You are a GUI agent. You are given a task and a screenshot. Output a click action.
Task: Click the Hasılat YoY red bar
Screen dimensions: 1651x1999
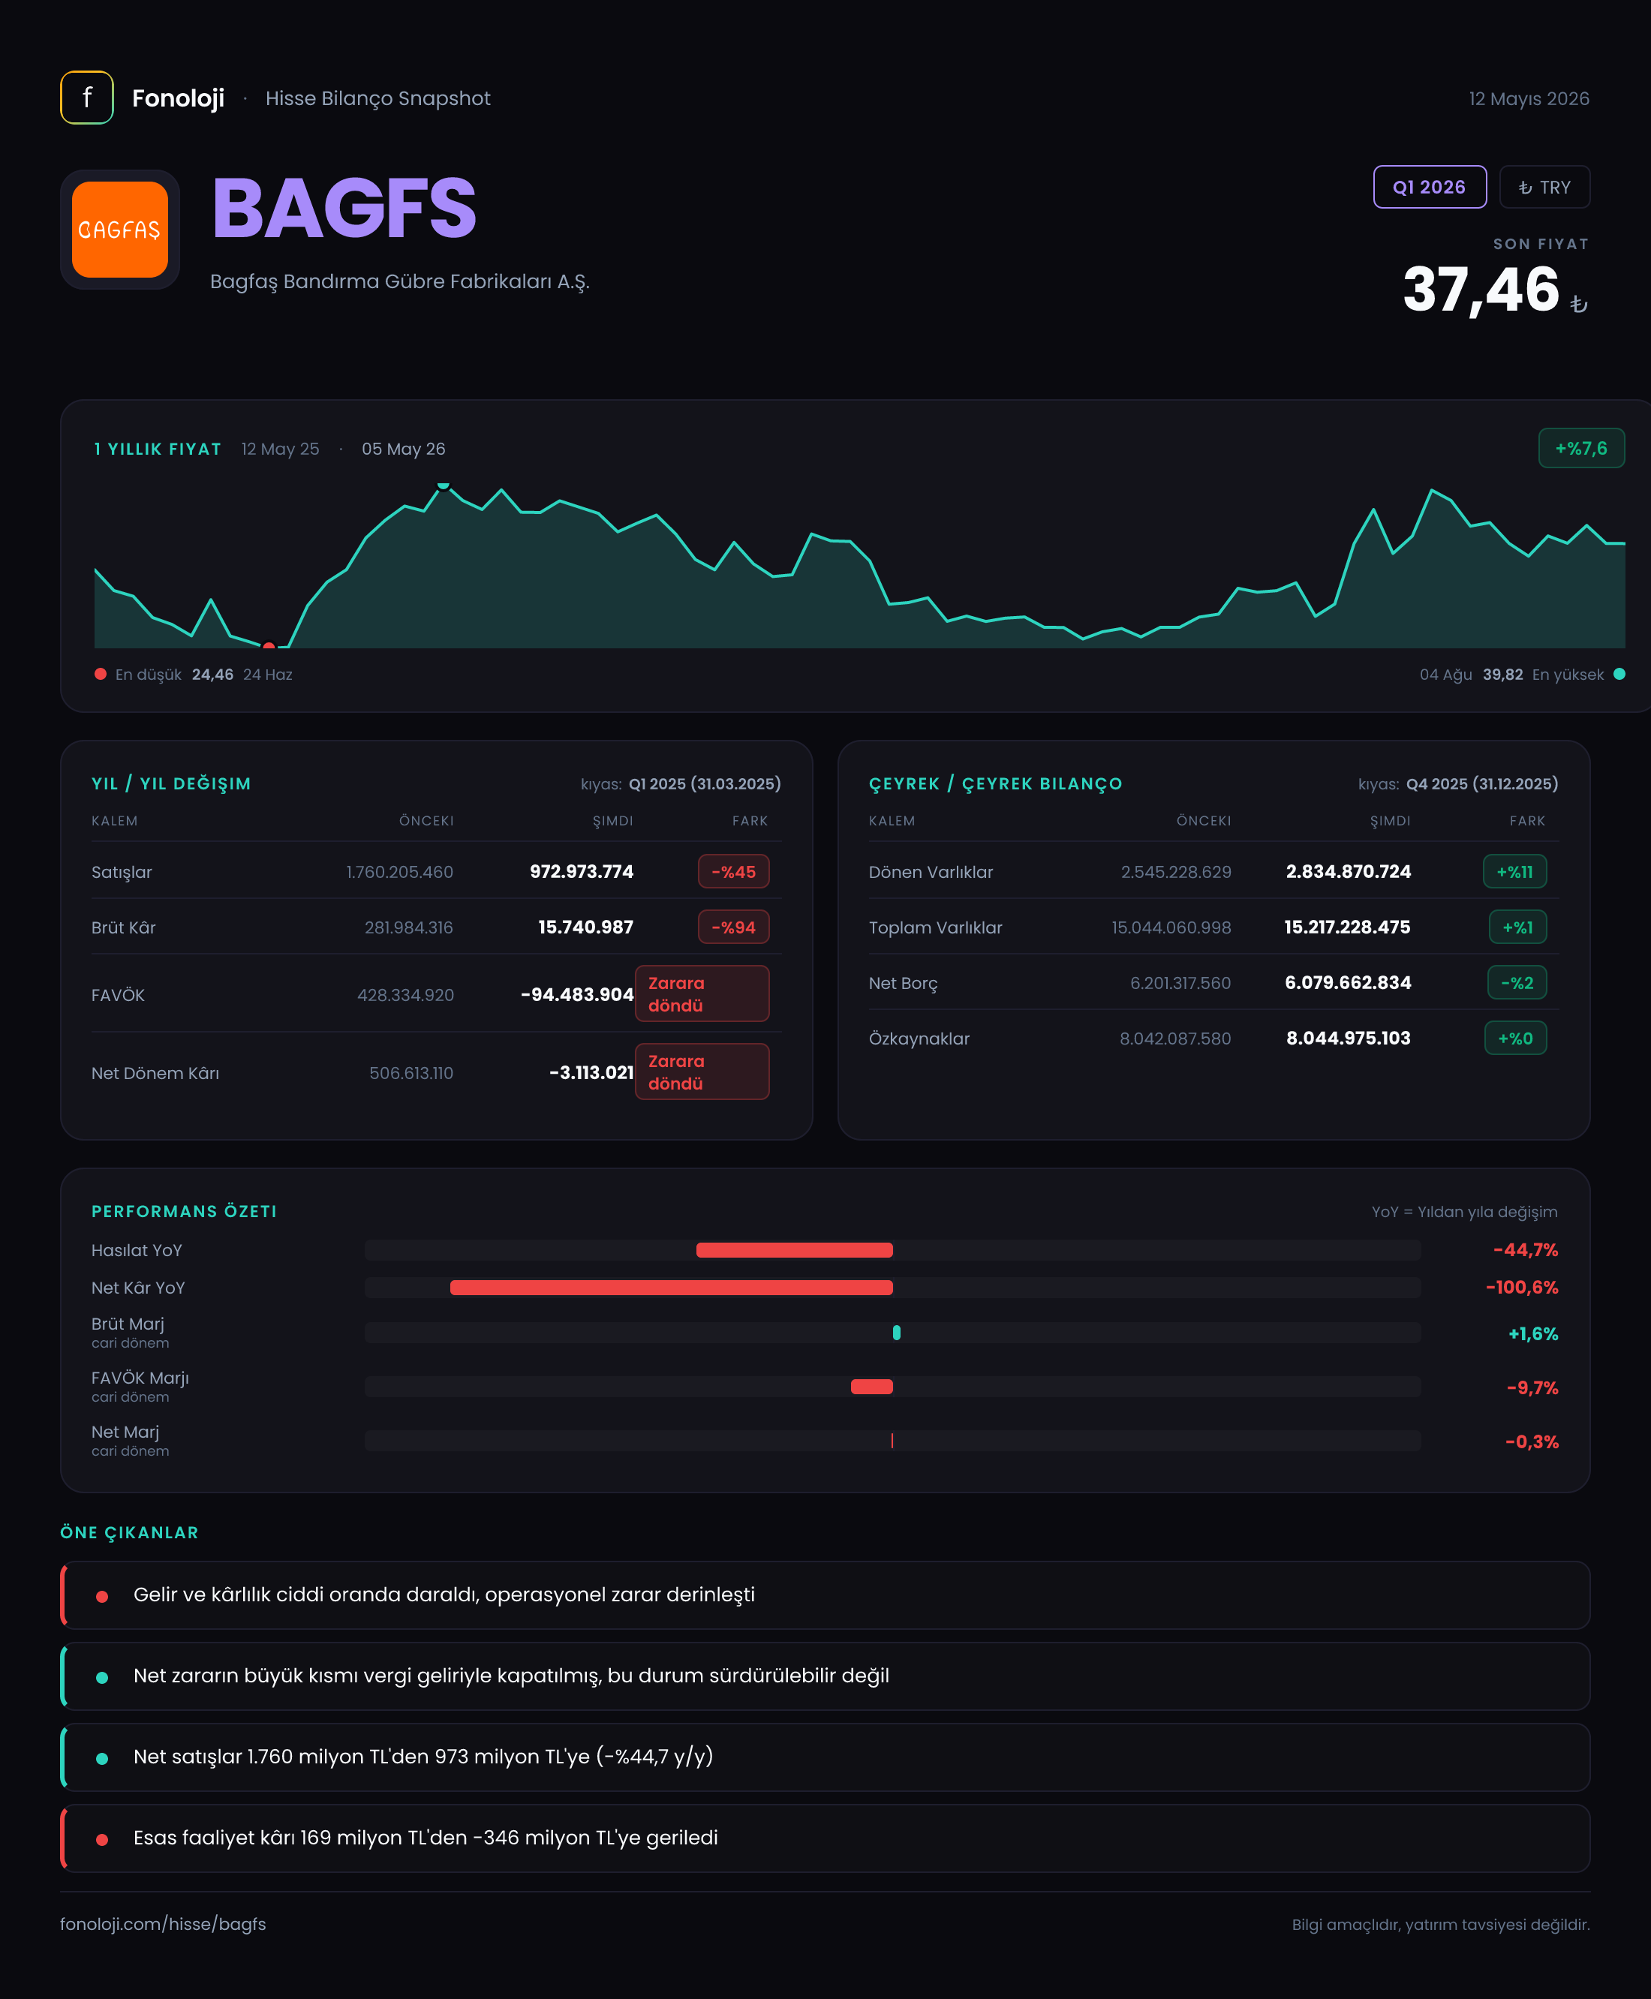pos(794,1251)
